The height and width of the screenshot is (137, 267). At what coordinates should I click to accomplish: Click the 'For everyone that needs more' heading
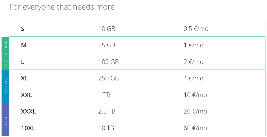[62, 7]
